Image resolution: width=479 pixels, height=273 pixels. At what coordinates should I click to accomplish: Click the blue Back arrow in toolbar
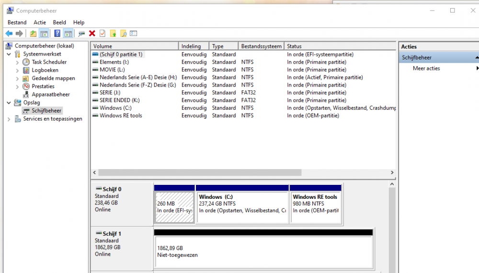9,33
